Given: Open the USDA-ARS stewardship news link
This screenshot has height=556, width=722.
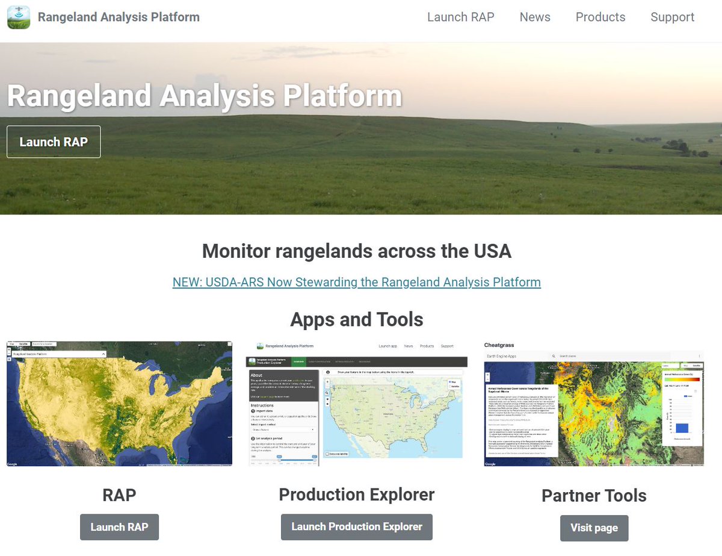Looking at the screenshot, I should [357, 282].
